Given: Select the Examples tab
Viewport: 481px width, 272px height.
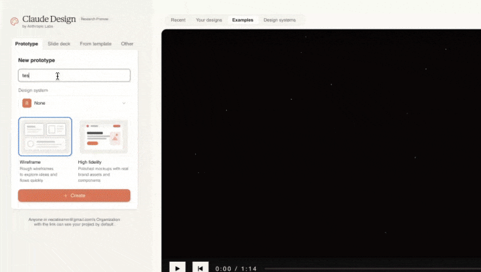Looking at the screenshot, I should coord(243,20).
